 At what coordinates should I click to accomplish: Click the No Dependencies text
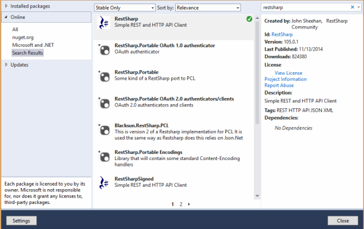tap(293, 128)
